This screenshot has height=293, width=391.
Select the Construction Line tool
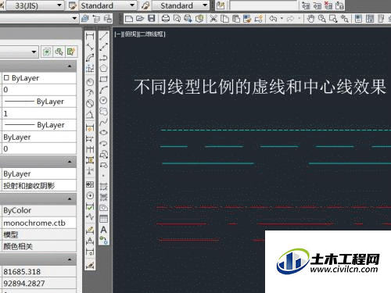point(104,47)
